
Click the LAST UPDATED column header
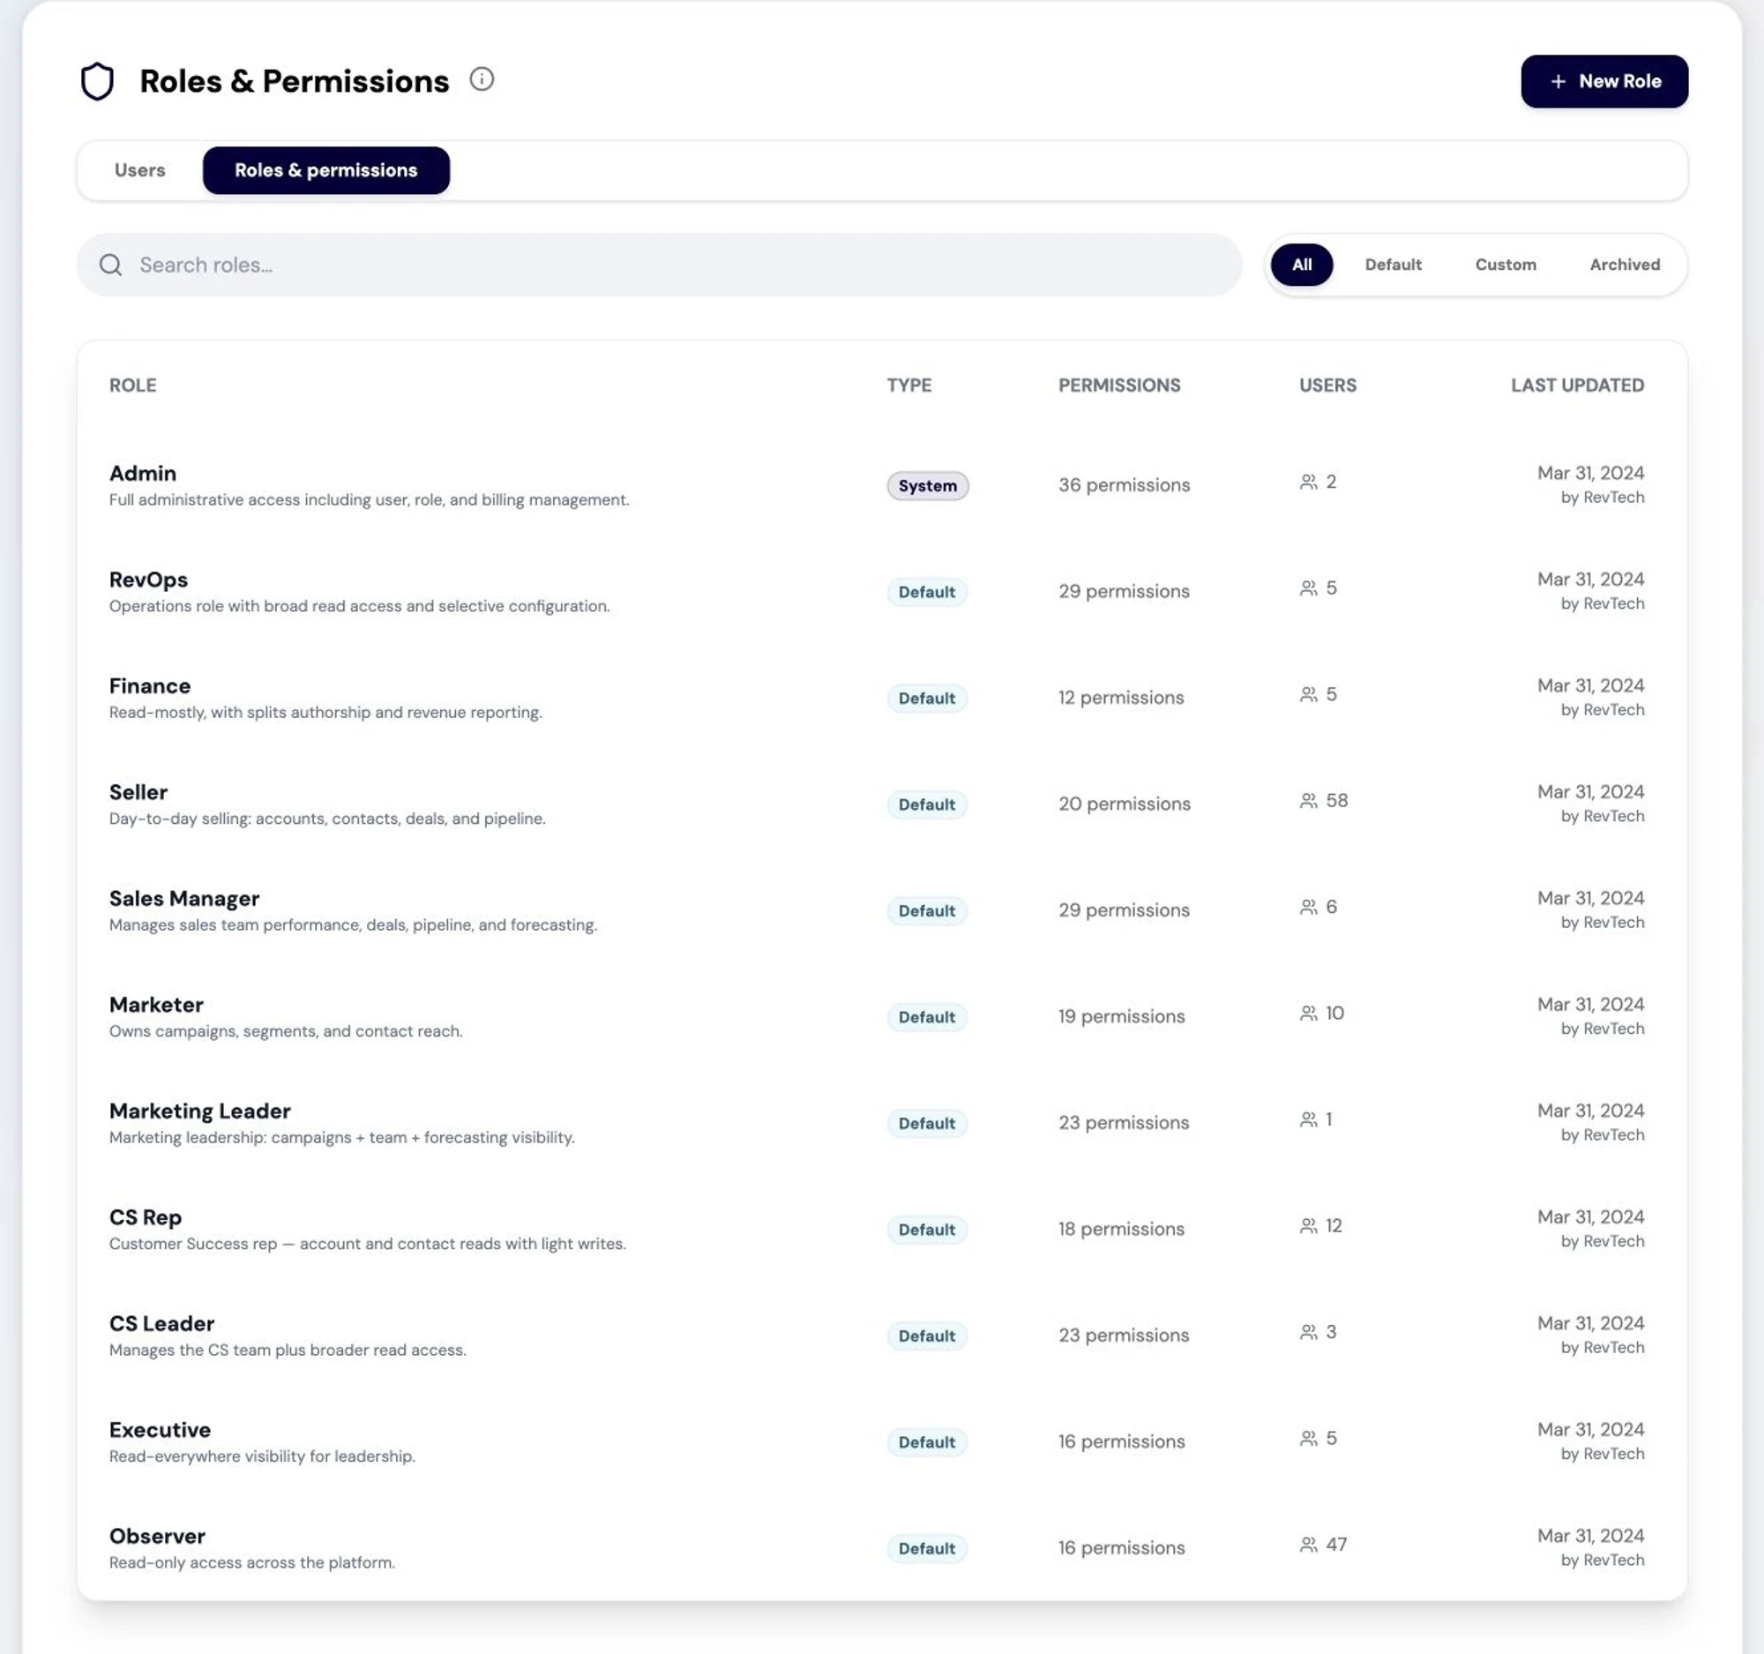coord(1577,385)
